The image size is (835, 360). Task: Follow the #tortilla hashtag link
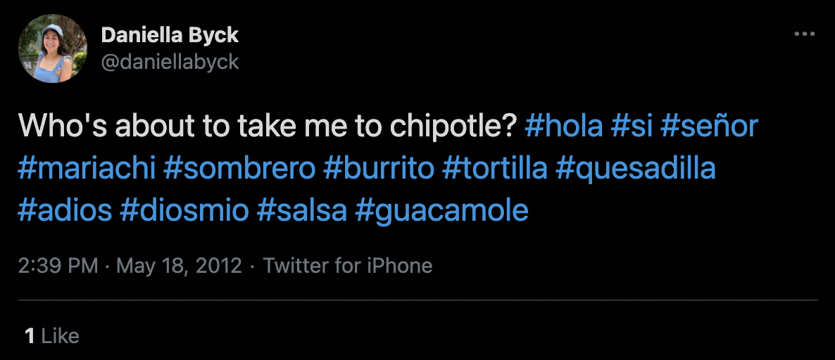pos(495,169)
